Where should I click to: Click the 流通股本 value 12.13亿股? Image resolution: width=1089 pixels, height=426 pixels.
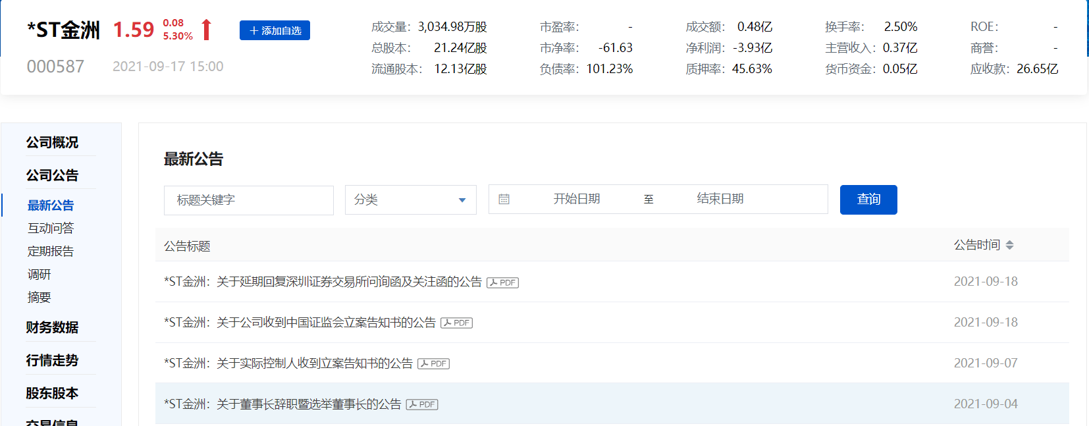[x=460, y=69]
